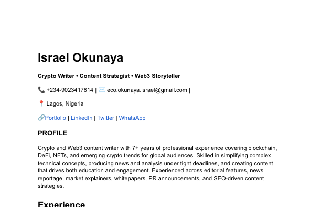This screenshot has width=321, height=207.
Task: Click the envelope email icon
Action: 102,90
